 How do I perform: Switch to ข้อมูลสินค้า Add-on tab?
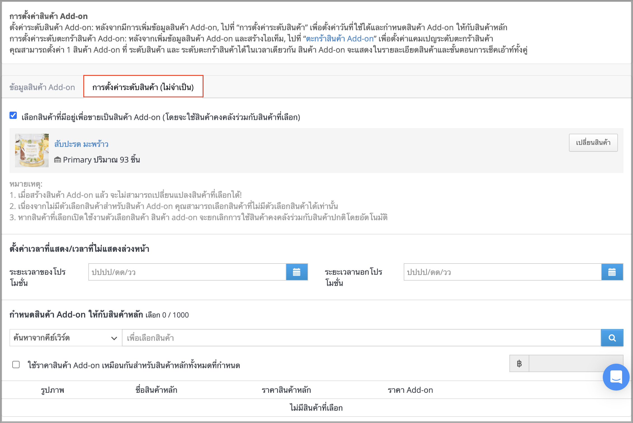pos(42,87)
